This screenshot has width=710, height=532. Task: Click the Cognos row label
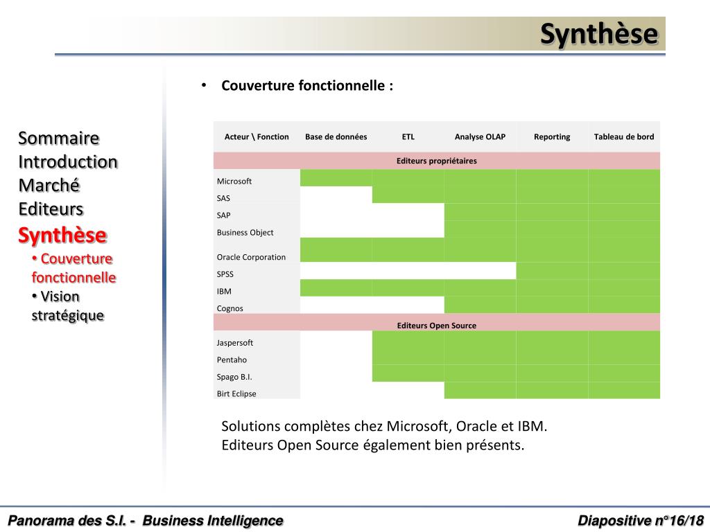tap(230, 308)
